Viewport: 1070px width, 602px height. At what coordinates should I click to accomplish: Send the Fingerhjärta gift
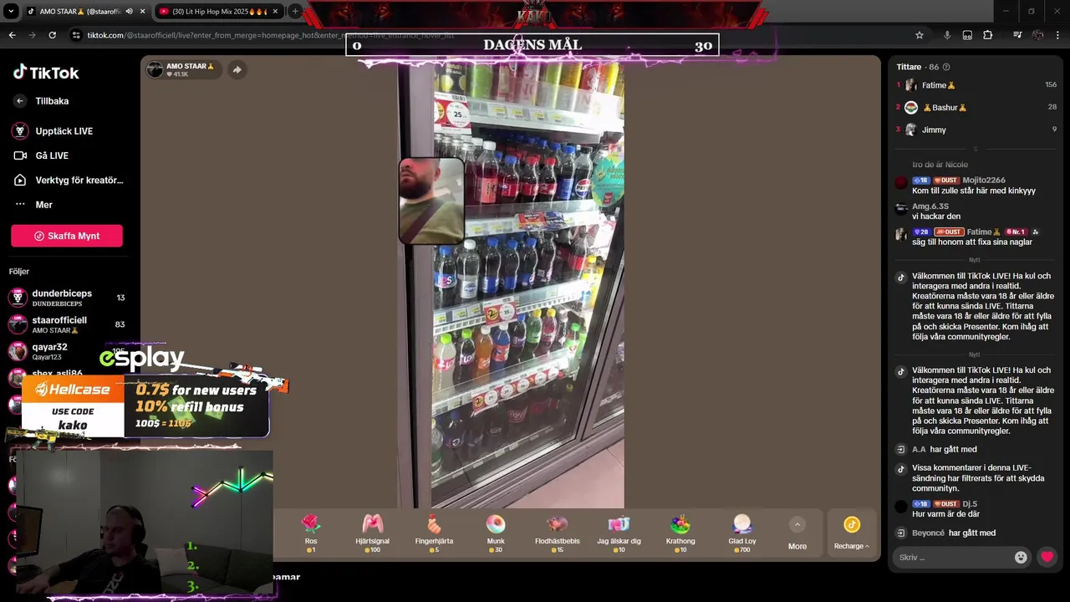[434, 533]
